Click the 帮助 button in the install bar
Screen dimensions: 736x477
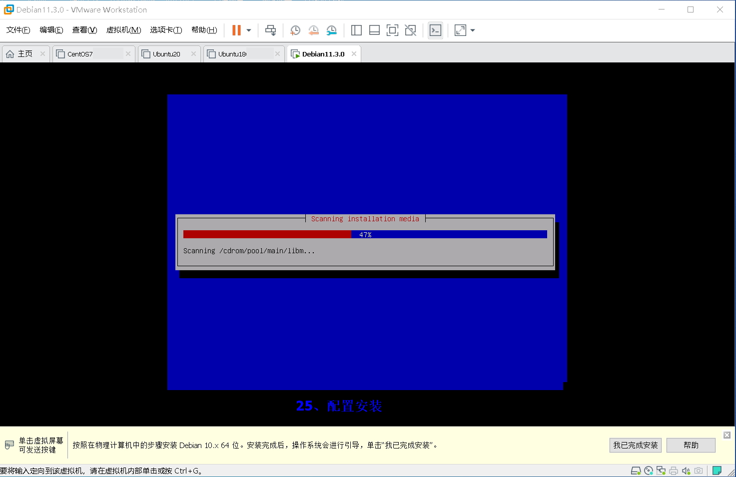(x=691, y=445)
